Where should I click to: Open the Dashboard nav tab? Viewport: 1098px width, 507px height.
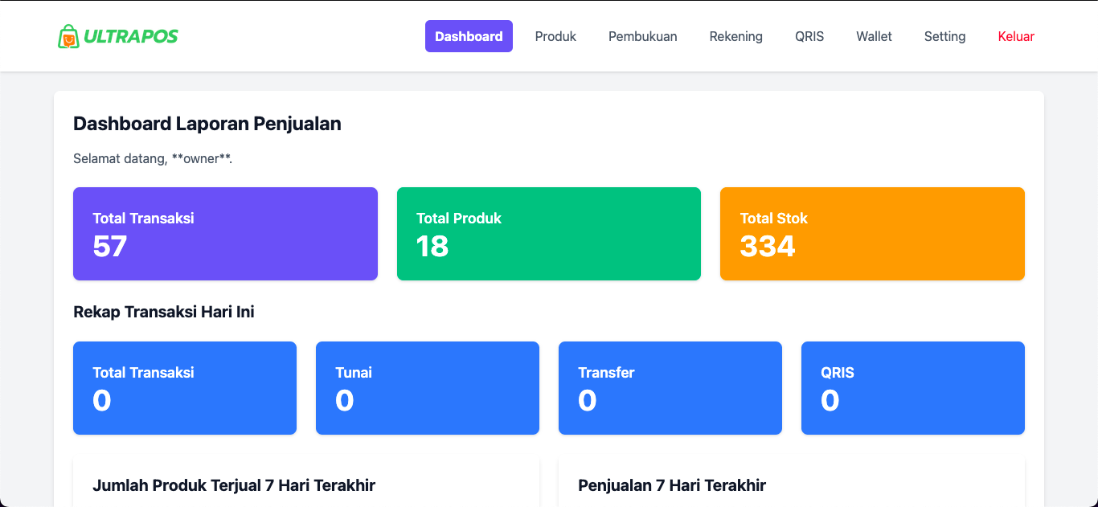[x=469, y=36]
